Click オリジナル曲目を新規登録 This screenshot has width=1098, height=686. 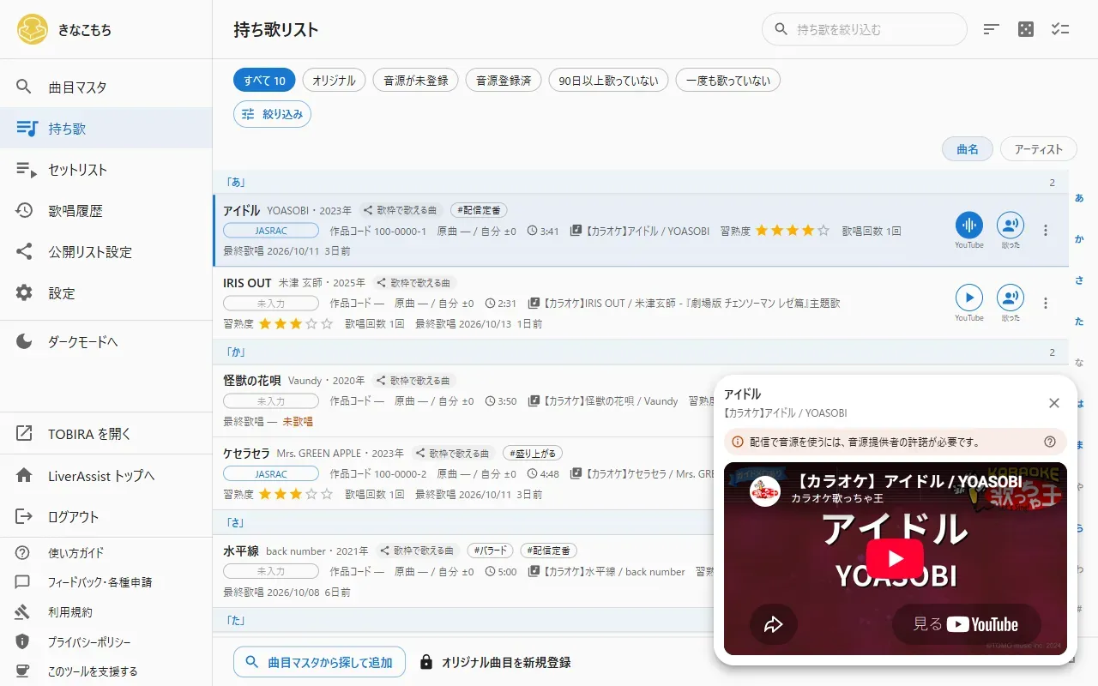pyautogui.click(x=495, y=662)
